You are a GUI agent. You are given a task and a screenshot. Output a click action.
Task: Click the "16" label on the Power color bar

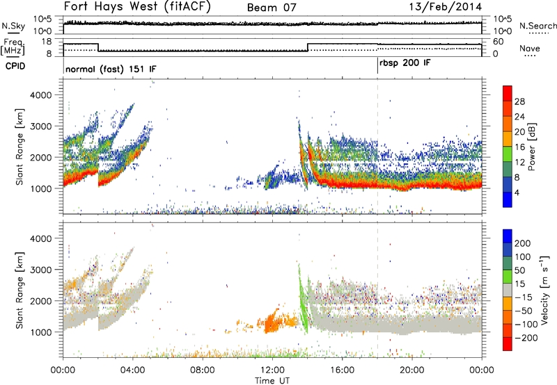(x=519, y=147)
